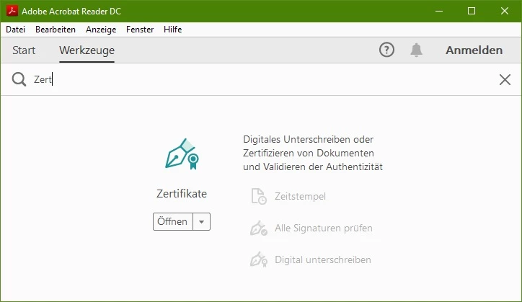Close the Adobe Acrobat Reader DC window
This screenshot has width=522, height=302.
pos(505,11)
